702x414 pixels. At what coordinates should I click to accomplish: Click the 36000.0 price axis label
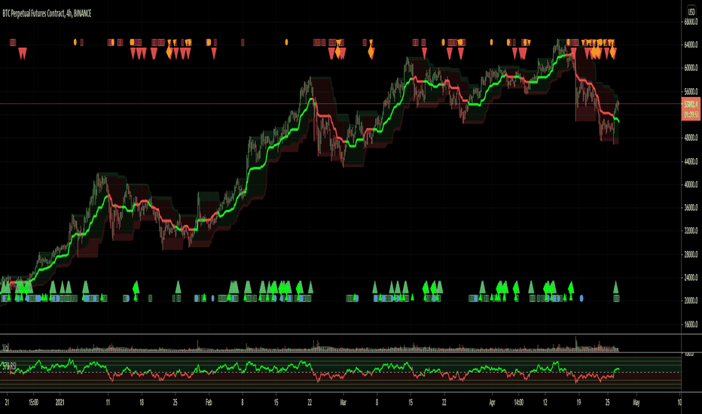pos(691,208)
